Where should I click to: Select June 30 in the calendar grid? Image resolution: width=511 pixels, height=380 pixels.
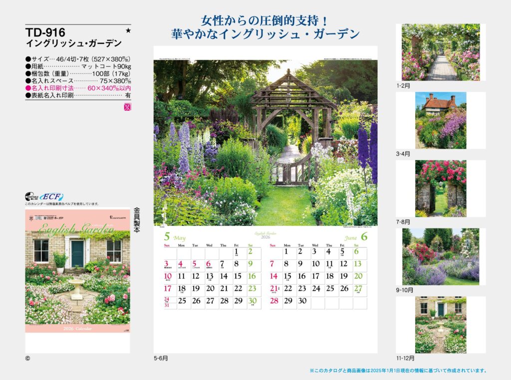pyautogui.click(x=302, y=301)
